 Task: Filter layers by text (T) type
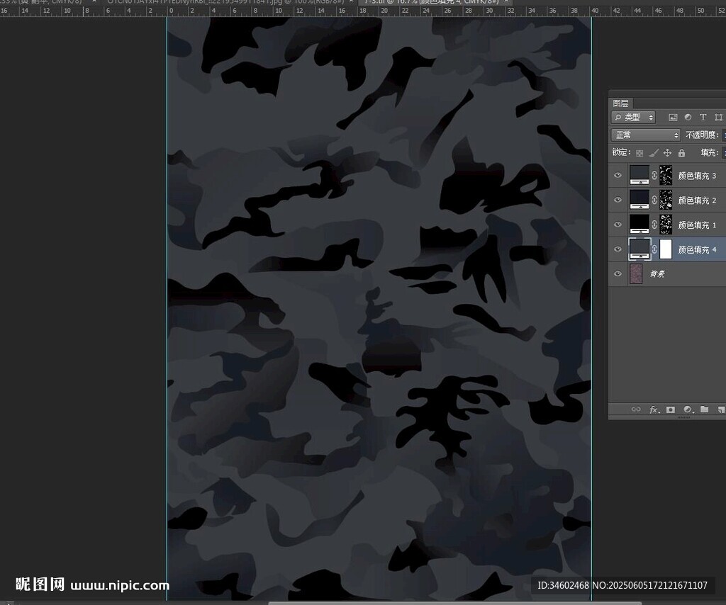pos(703,118)
